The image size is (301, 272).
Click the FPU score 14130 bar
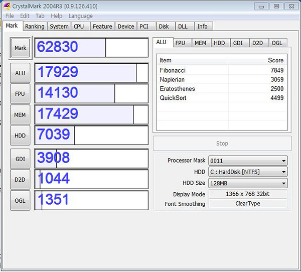[x=91, y=93]
